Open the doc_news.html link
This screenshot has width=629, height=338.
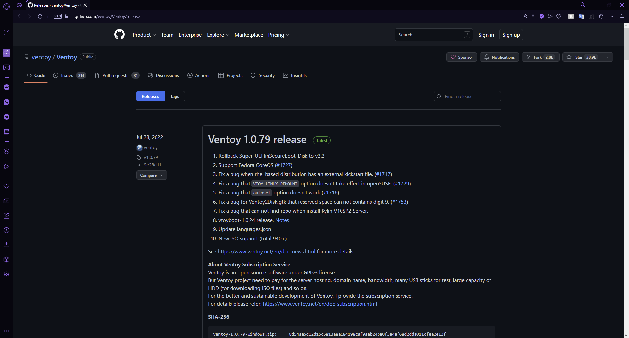pos(267,252)
